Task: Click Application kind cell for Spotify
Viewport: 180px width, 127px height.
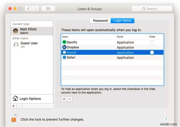Action: (x=125, y=42)
